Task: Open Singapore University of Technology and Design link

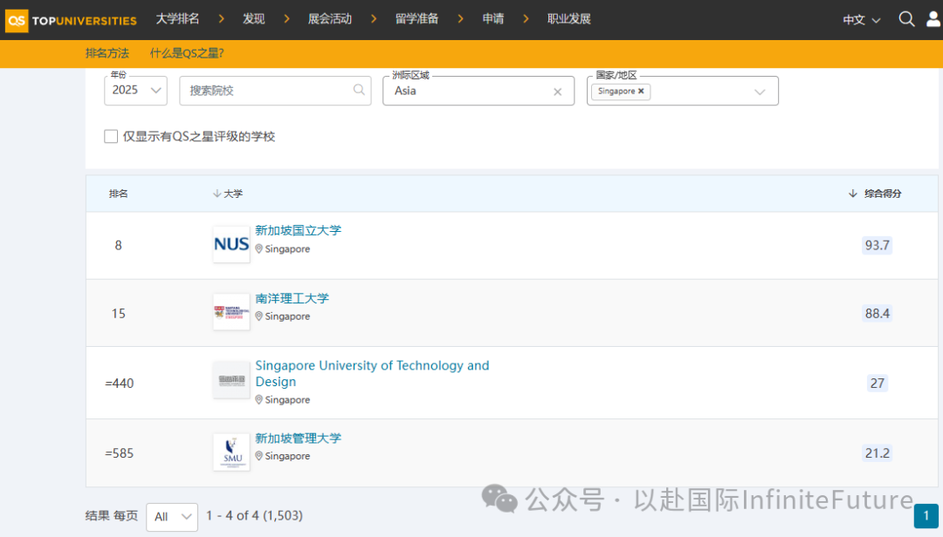Action: (372, 374)
